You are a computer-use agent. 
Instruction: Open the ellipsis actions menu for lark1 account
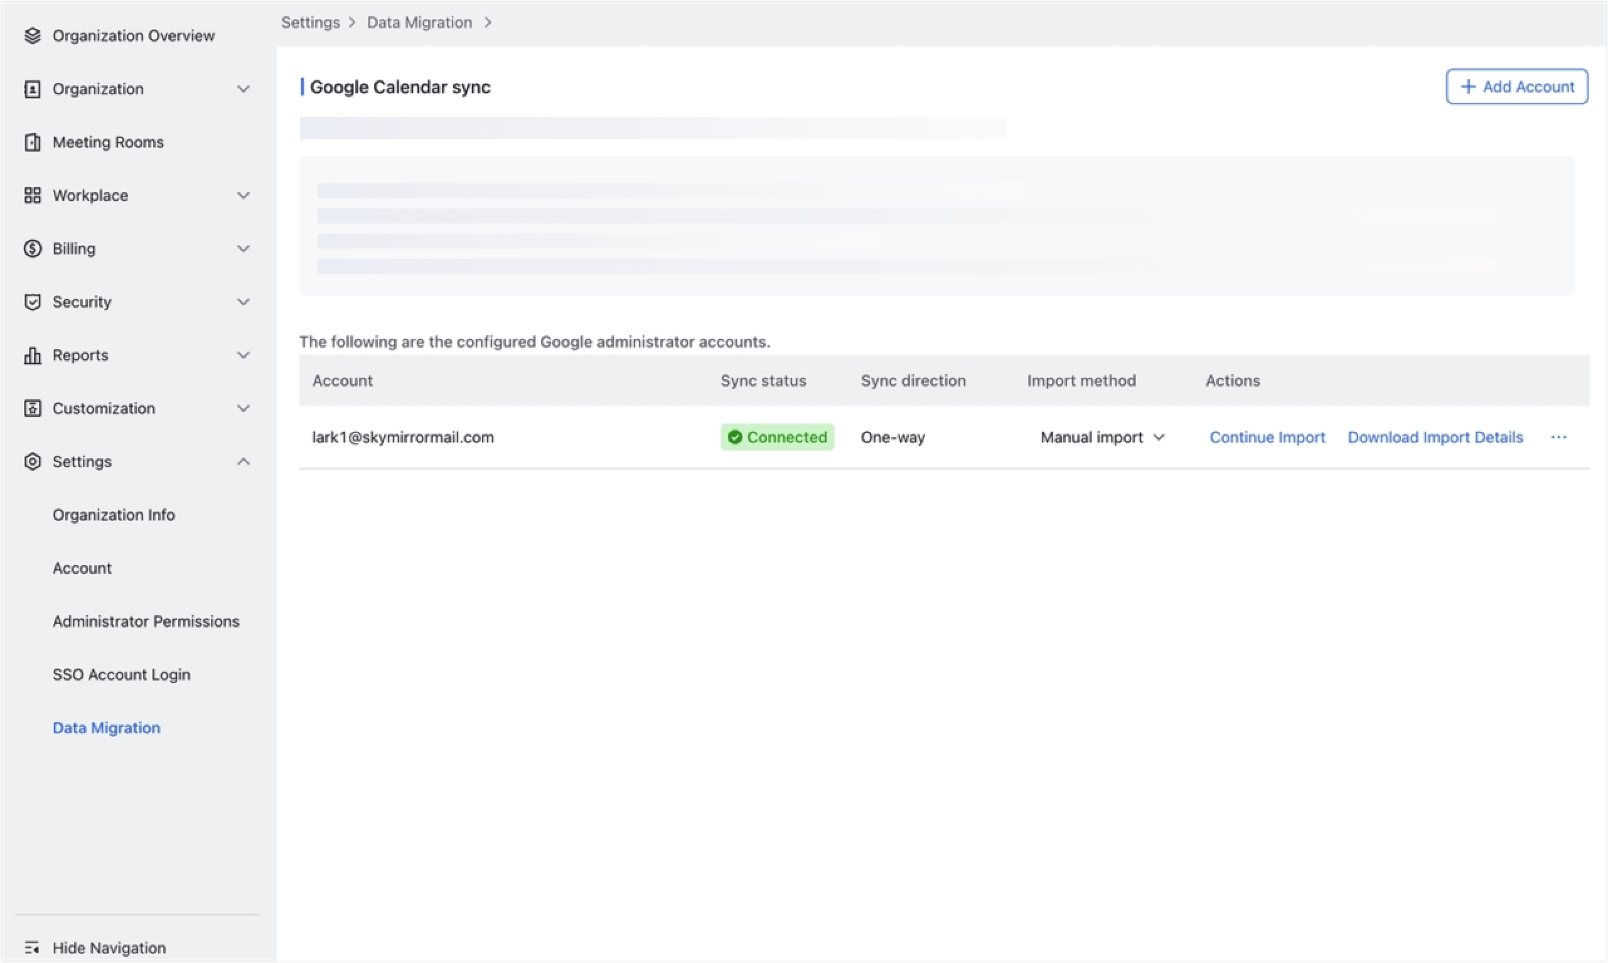point(1559,437)
